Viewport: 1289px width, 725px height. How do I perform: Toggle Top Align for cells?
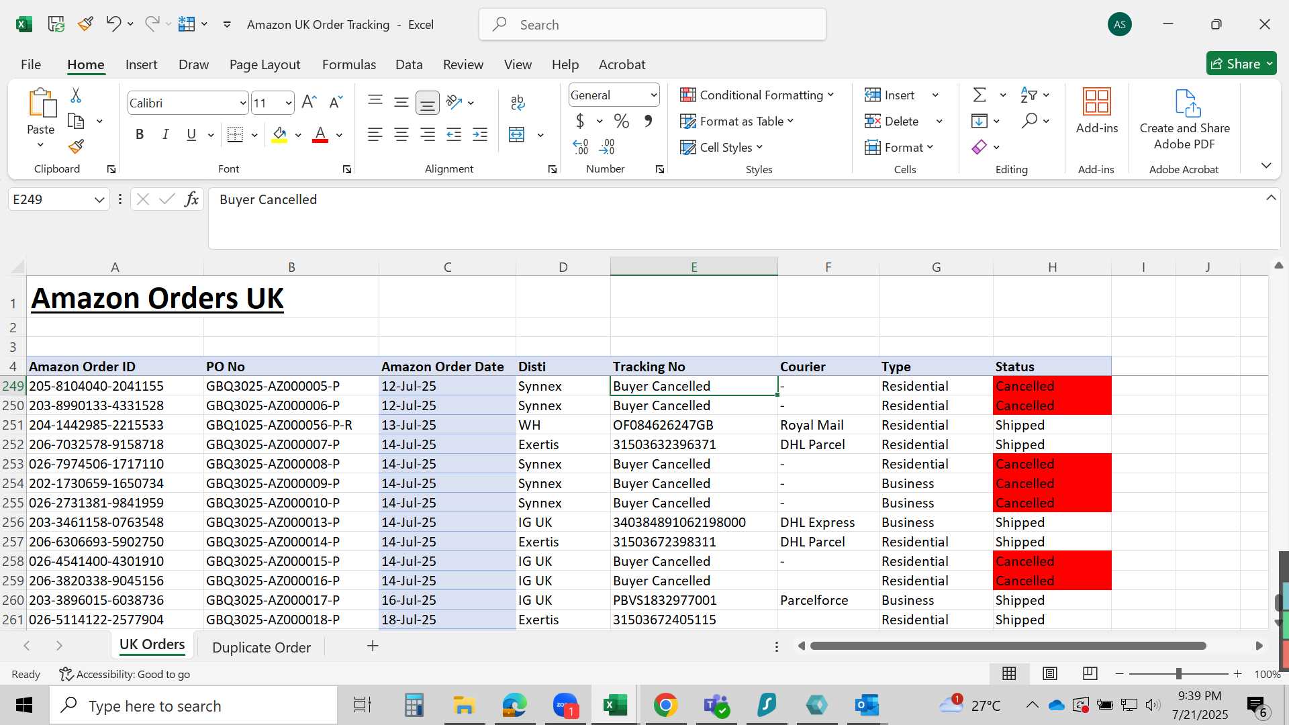click(x=375, y=102)
